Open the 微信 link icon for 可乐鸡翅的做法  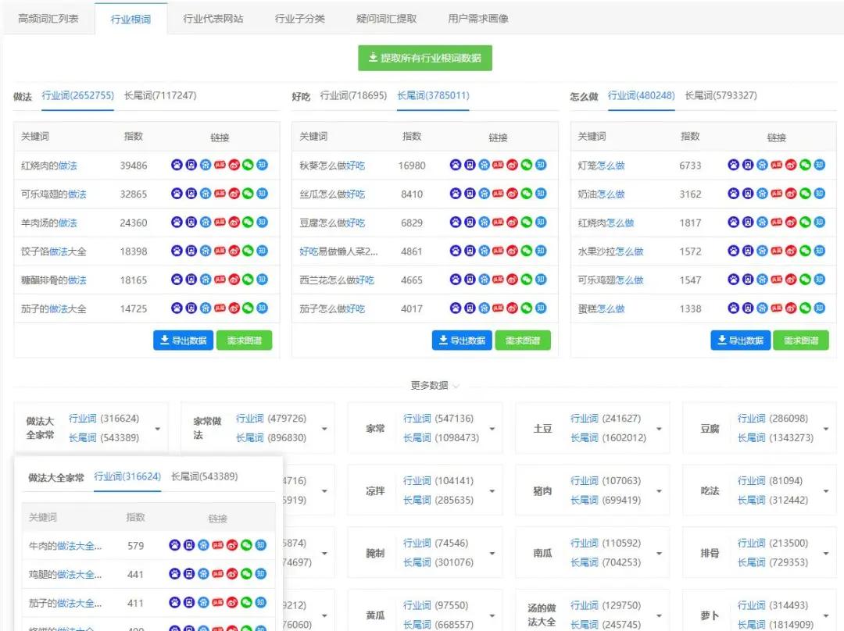(x=247, y=194)
